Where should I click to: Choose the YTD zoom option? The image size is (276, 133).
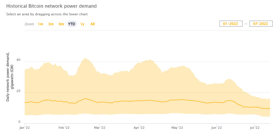pyautogui.click(x=72, y=24)
